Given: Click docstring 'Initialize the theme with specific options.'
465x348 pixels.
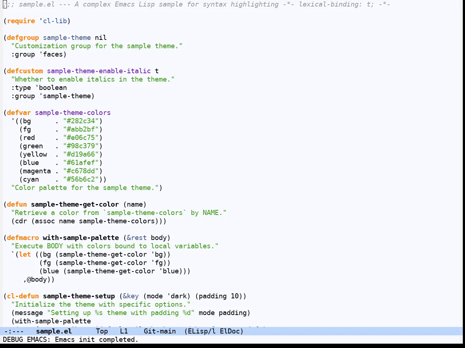Looking at the screenshot, I should pyautogui.click(x=101, y=304).
